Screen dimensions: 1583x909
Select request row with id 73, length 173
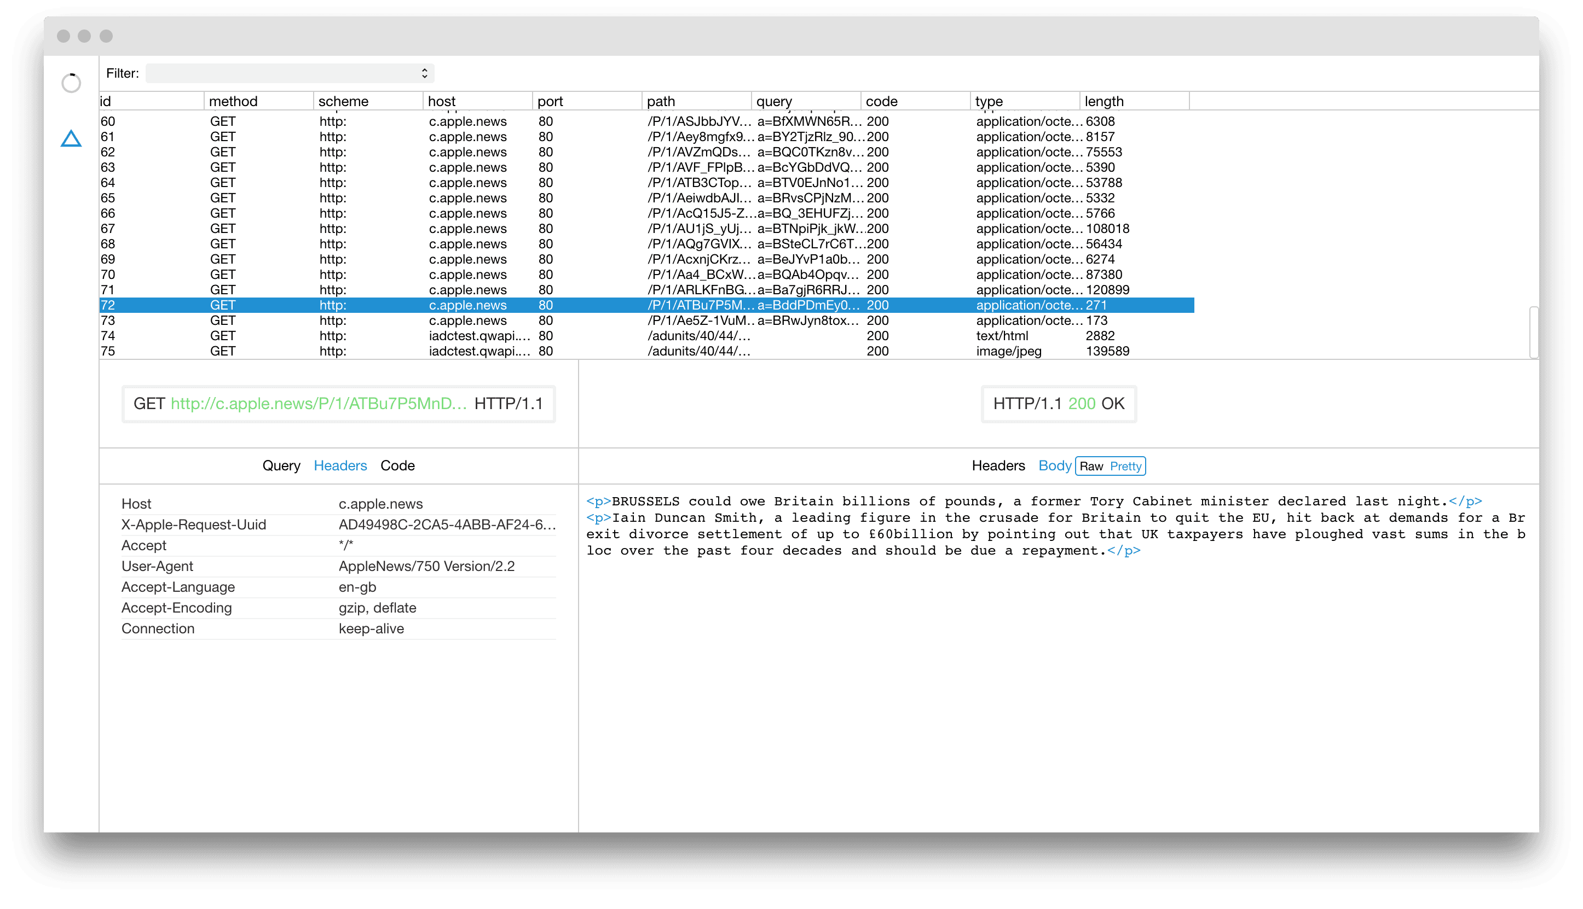coord(646,321)
